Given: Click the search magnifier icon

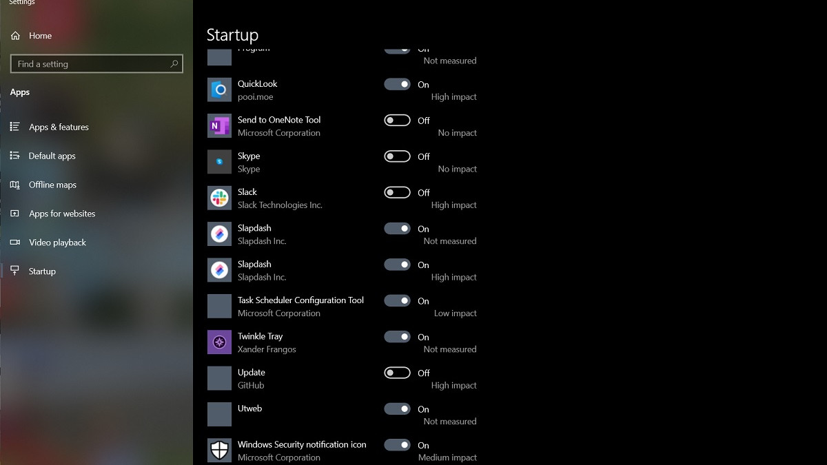Looking at the screenshot, I should (174, 63).
